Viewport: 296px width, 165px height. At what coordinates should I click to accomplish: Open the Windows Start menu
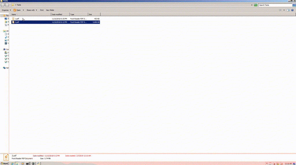click(x=4, y=164)
